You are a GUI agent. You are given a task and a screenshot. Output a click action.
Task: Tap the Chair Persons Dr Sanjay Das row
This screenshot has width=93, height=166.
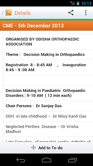(48, 106)
